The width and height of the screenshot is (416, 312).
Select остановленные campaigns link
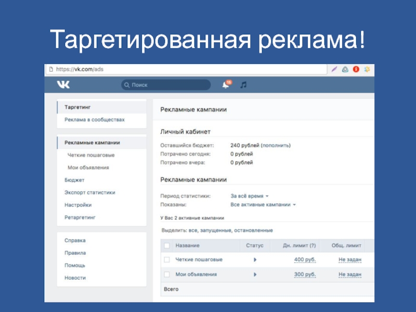(x=253, y=230)
